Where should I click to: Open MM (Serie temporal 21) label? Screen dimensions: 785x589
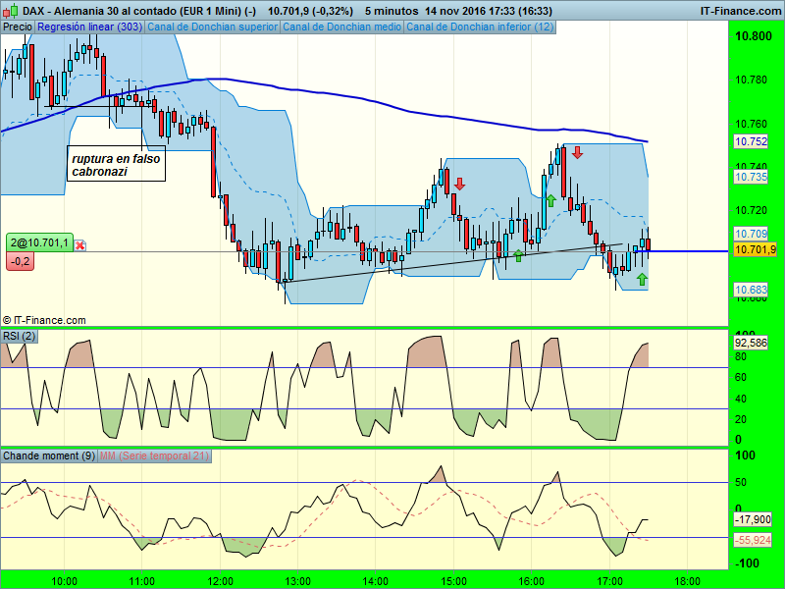click(154, 455)
